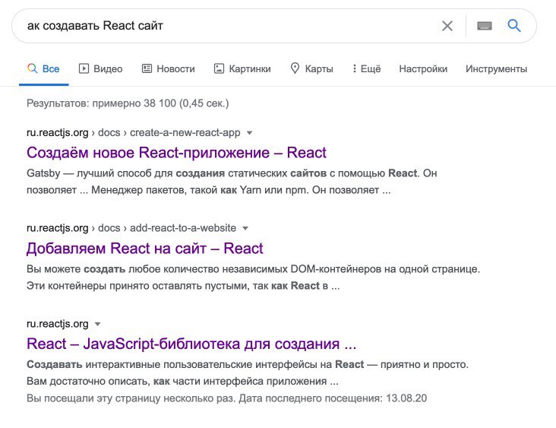The image size is (556, 428).
Task: Click the magnifier icon on the Все tab
Action: (32, 68)
